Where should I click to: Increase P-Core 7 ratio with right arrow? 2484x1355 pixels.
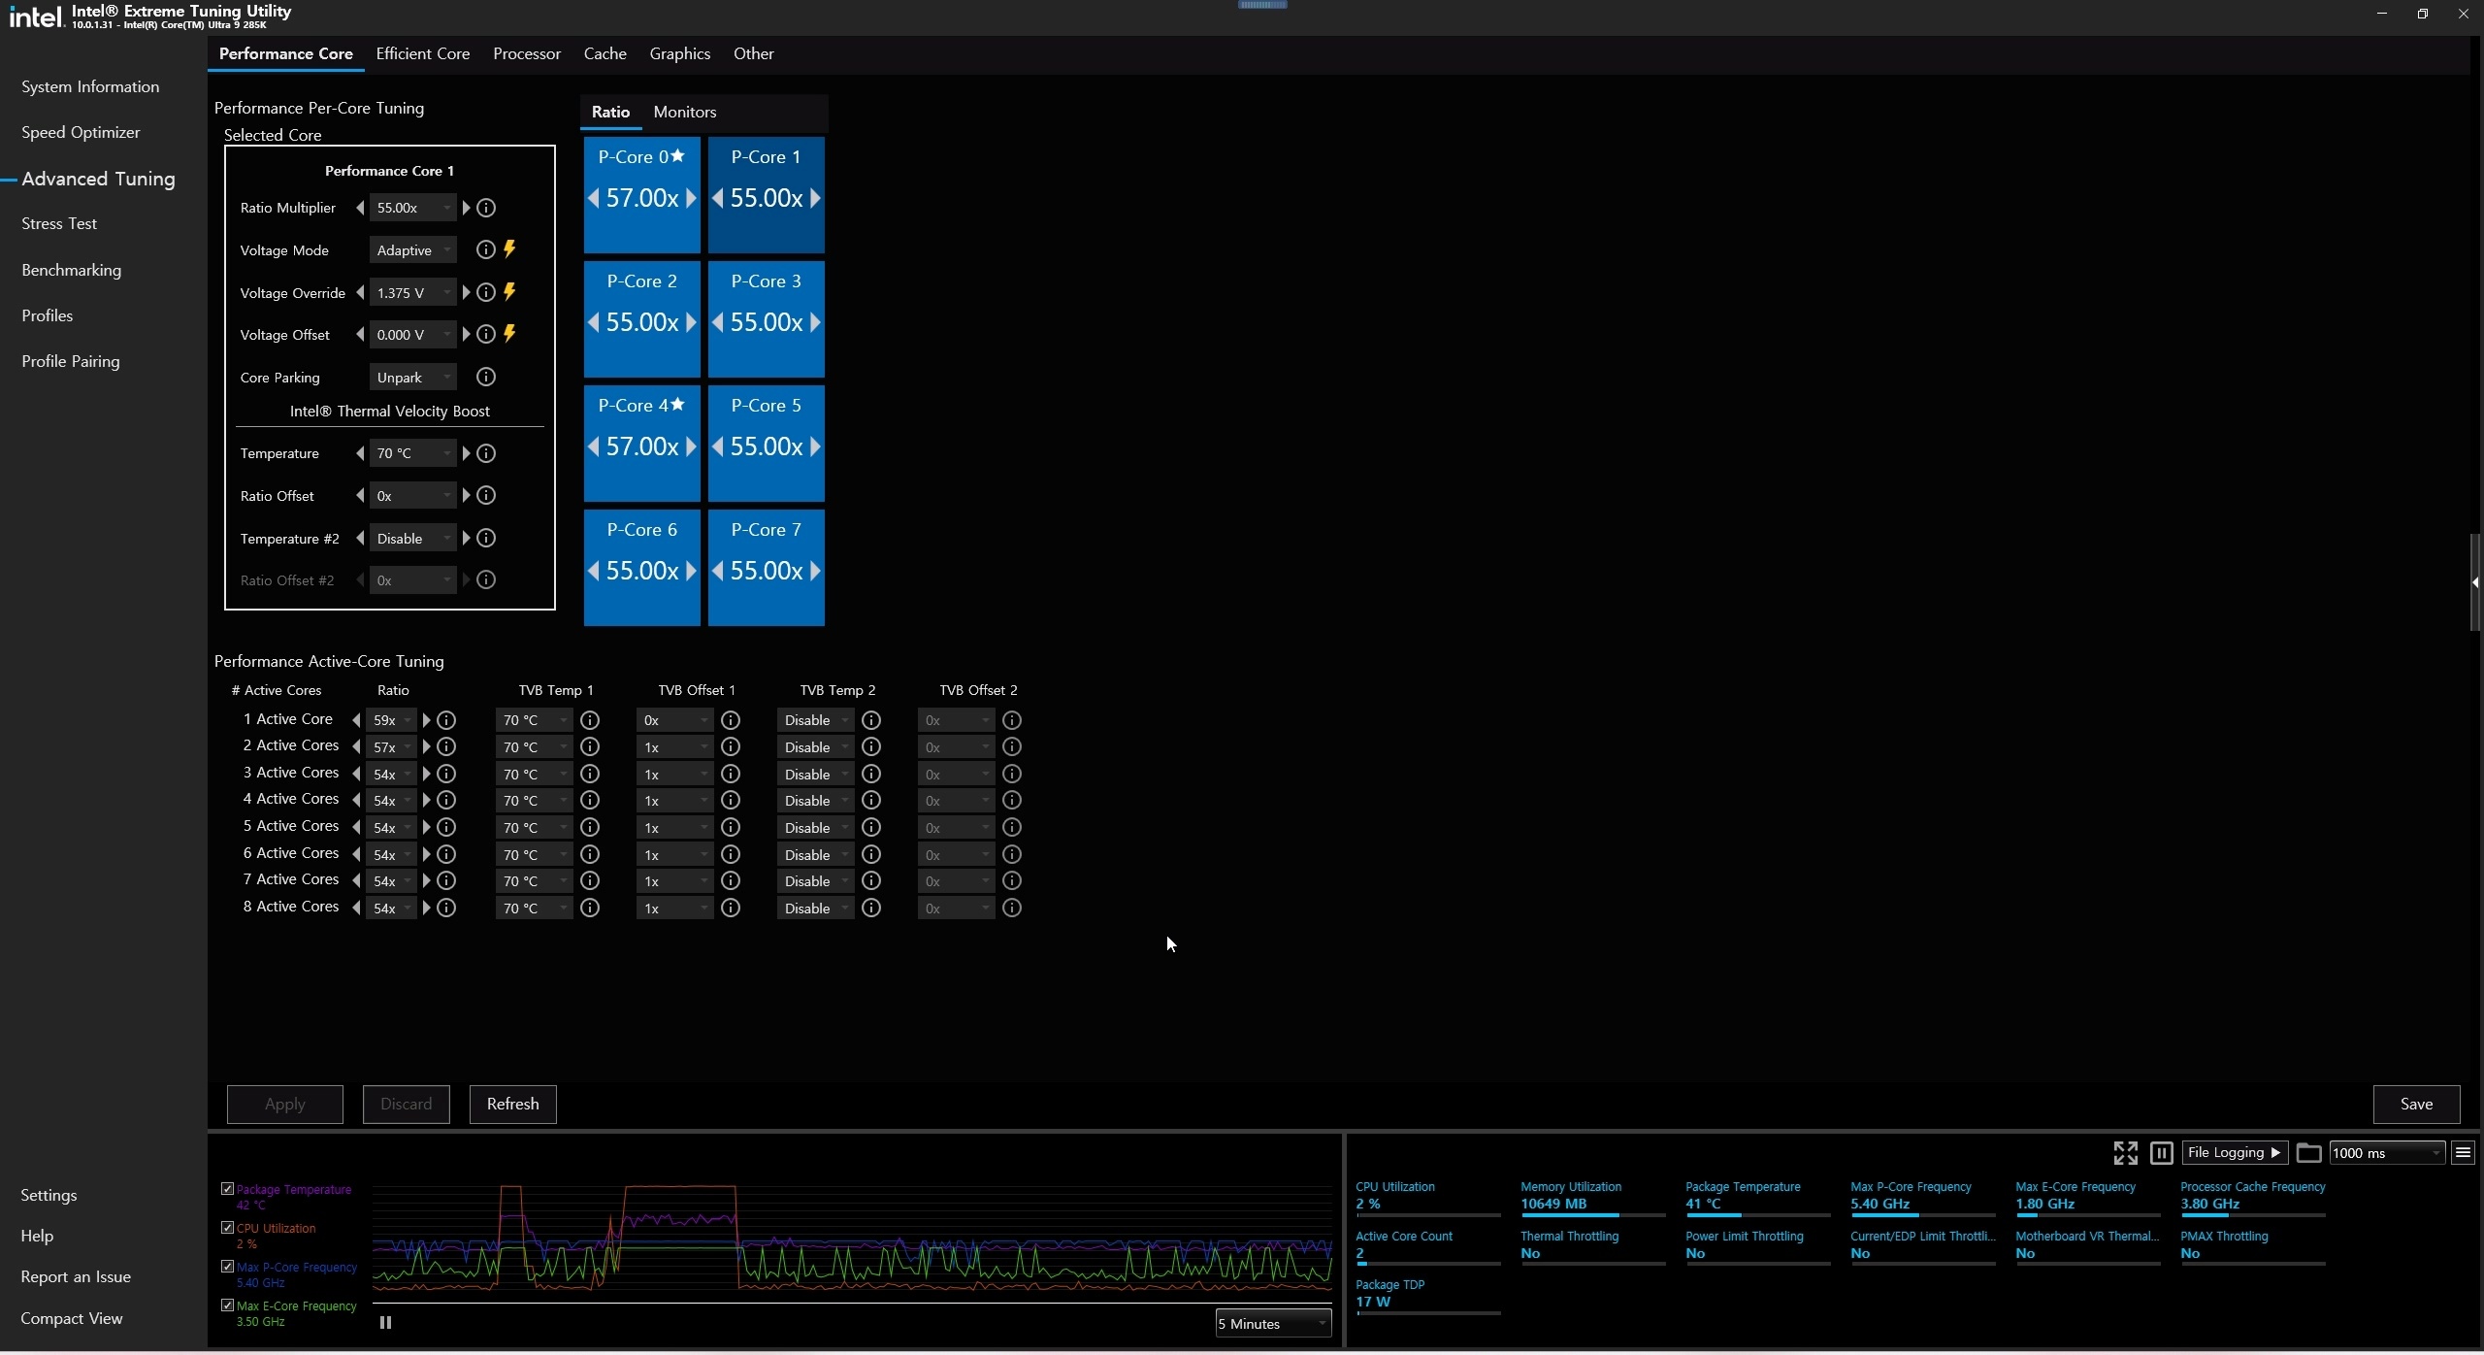815,571
